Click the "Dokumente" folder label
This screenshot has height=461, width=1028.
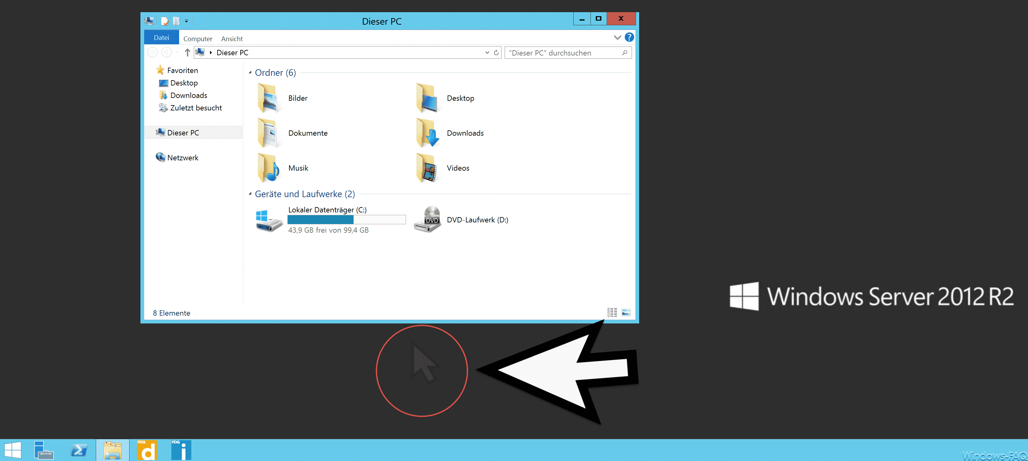(x=308, y=133)
